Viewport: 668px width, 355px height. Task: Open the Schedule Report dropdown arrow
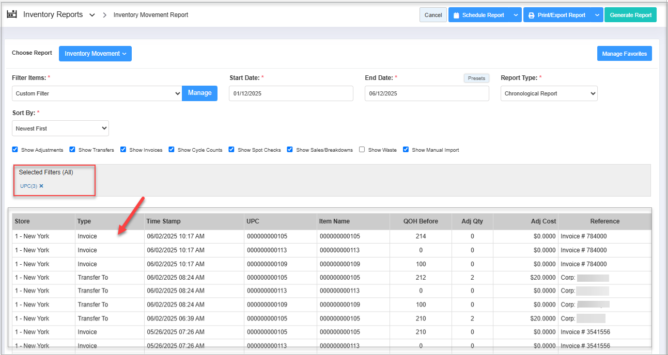[516, 15]
